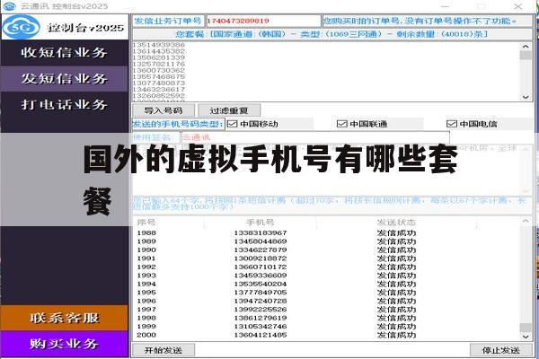Click number 13257821176 in the number list
This screenshot has width=539, height=359.
coord(158,64)
